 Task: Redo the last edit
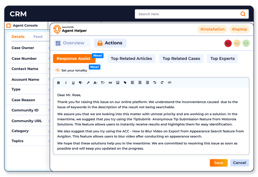tap(162, 82)
